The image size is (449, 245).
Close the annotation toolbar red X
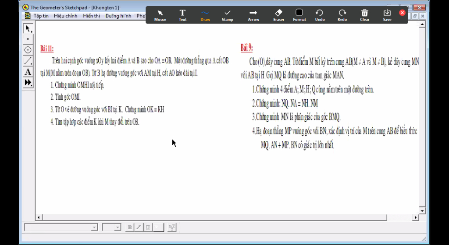point(403,13)
